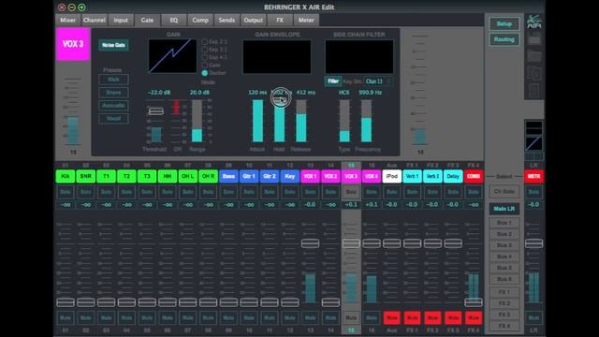
Task: Toggle the Noise Gate on/off button
Action: click(113, 45)
